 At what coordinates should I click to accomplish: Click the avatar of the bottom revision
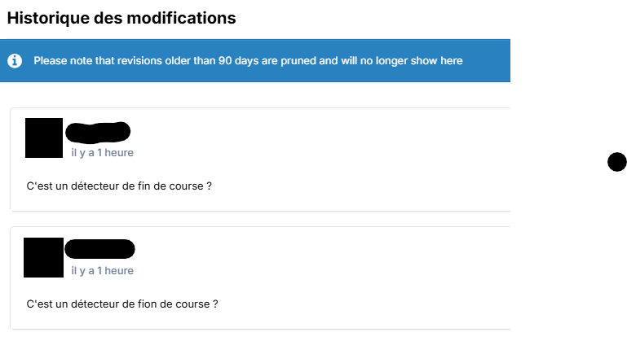[x=44, y=257]
